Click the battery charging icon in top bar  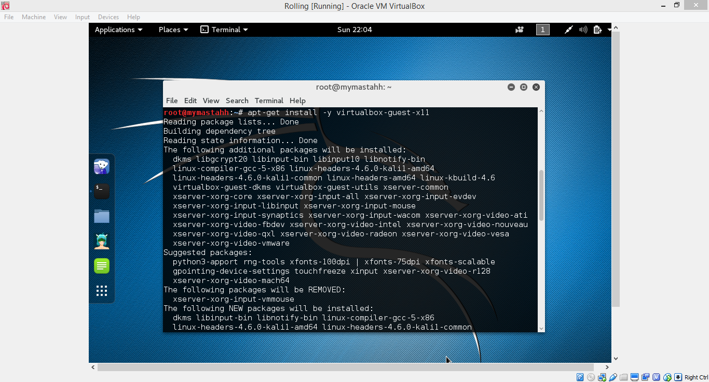coord(597,30)
